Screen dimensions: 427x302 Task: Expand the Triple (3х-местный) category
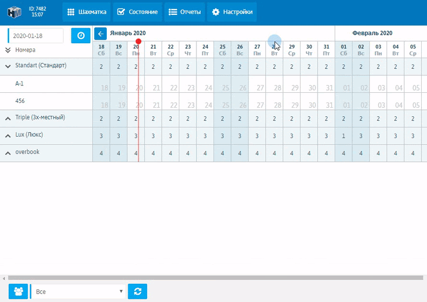click(x=8, y=118)
